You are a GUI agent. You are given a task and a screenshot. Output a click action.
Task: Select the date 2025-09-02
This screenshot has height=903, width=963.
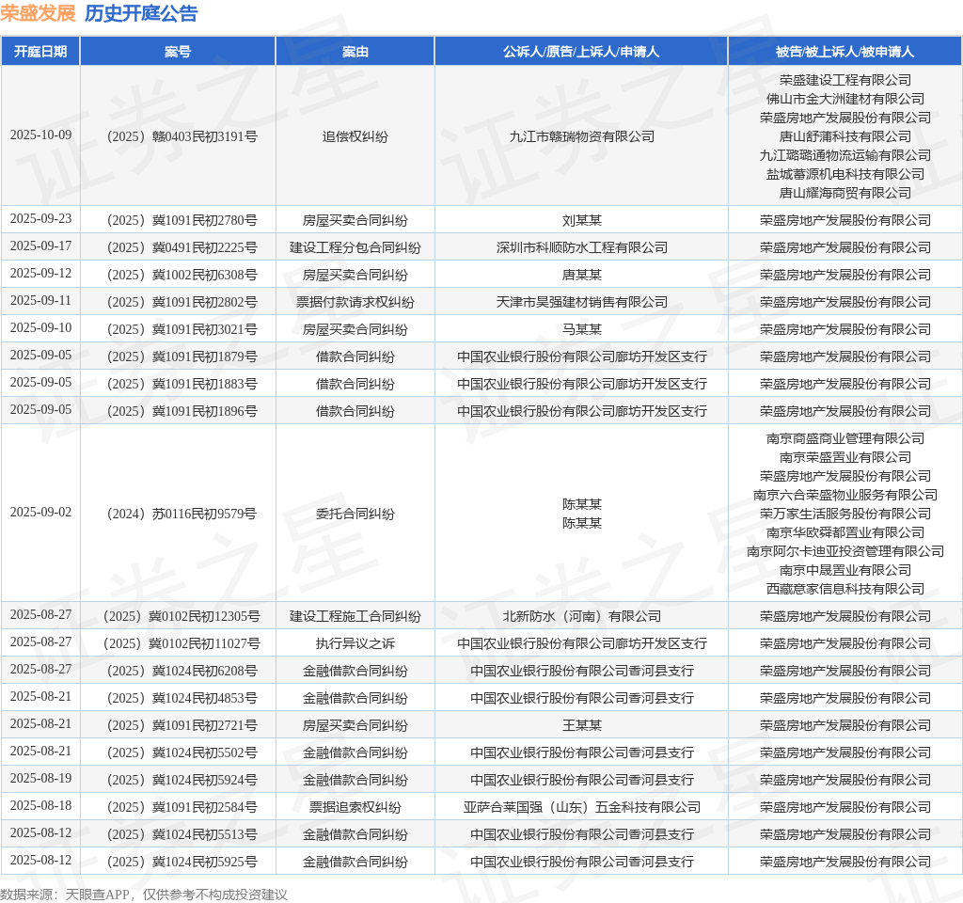(x=40, y=513)
